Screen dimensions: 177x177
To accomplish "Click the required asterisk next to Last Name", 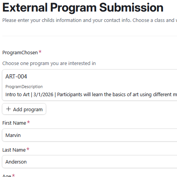I will pos(28,149).
